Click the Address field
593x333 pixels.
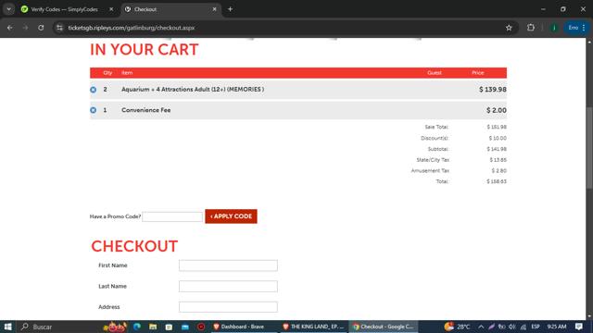click(x=228, y=307)
